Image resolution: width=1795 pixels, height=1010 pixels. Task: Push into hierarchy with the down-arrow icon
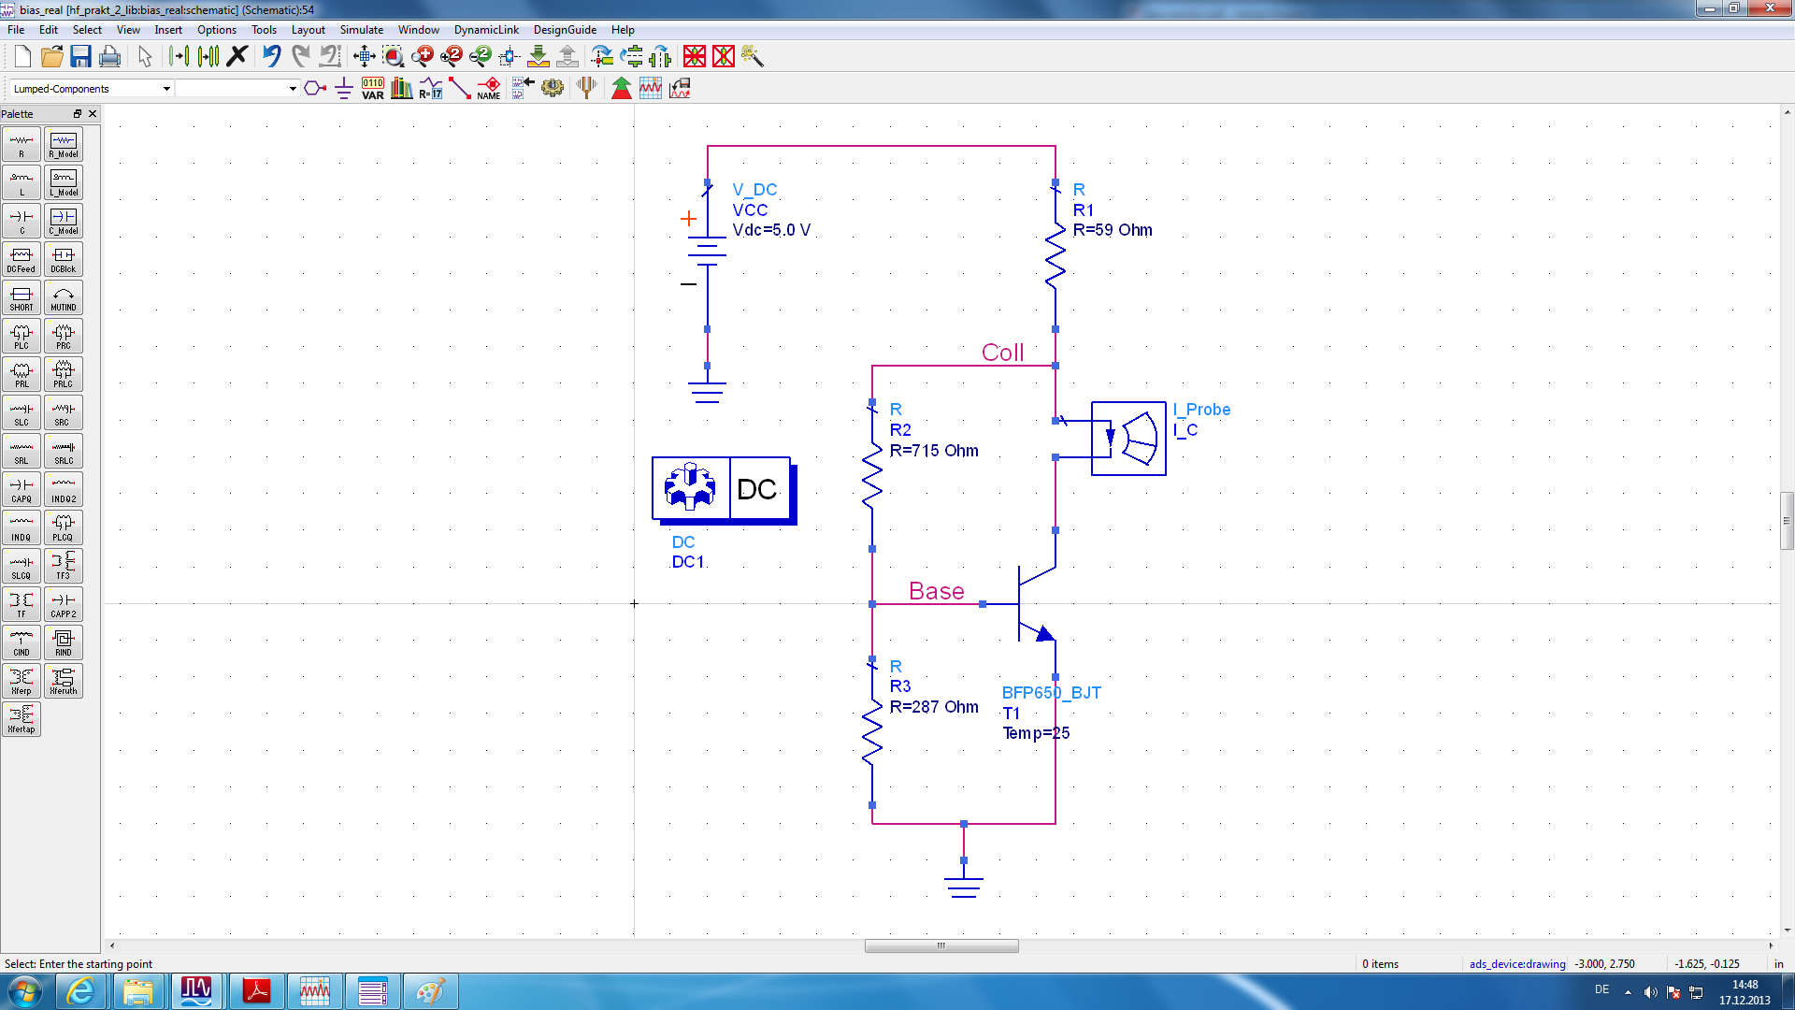(538, 57)
